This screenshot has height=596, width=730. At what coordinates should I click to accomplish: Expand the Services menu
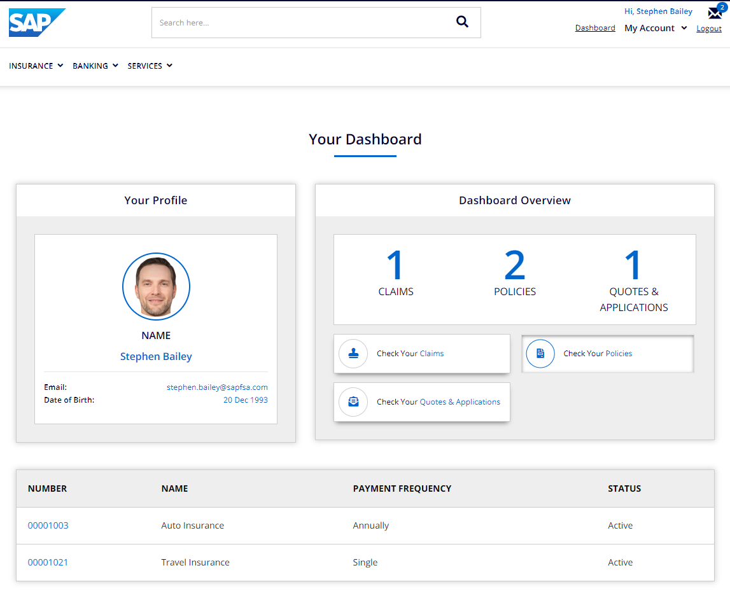150,66
